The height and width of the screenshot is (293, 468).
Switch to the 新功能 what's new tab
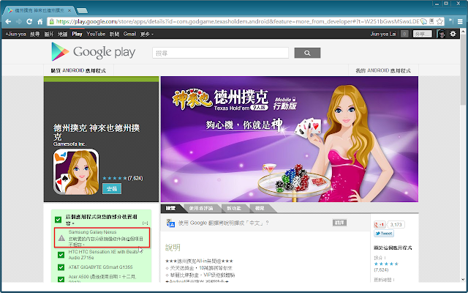pos(234,208)
